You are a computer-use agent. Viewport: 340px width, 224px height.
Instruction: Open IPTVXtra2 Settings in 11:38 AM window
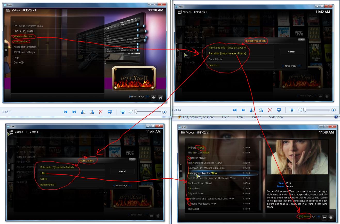[x=24, y=52]
